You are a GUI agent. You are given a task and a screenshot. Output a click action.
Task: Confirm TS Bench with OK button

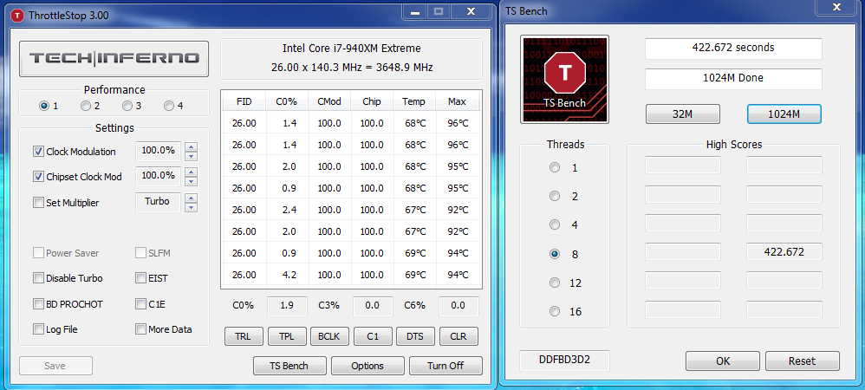click(x=723, y=361)
